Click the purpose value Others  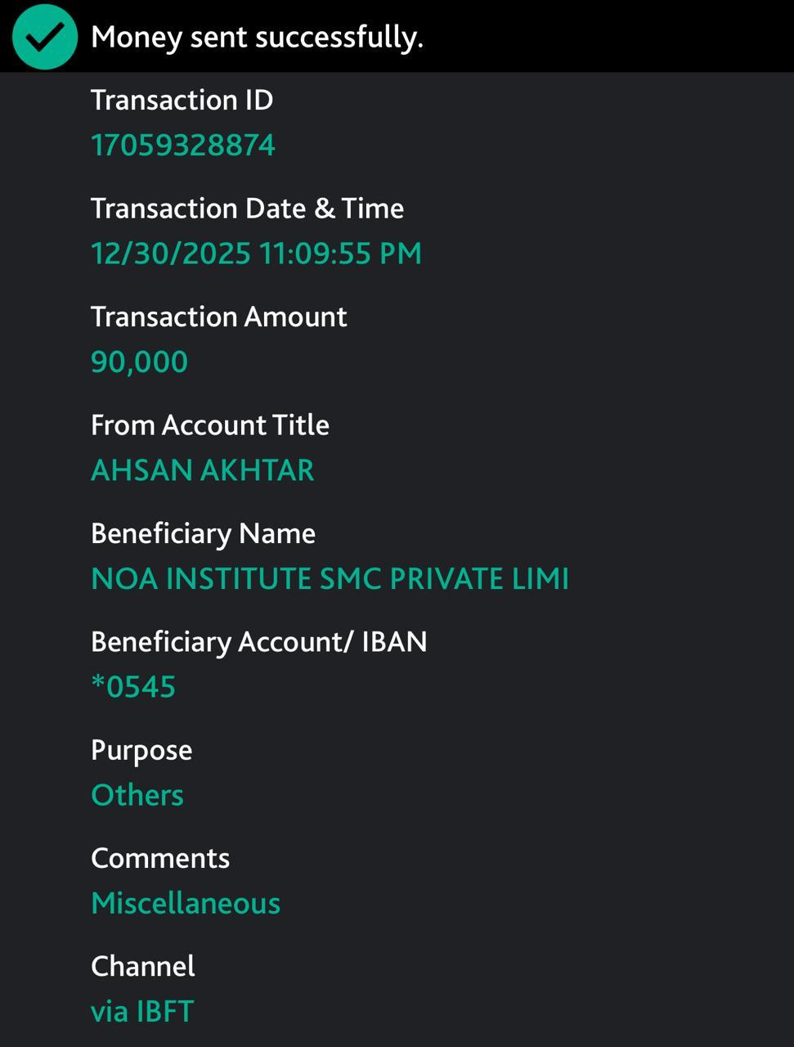[137, 795]
